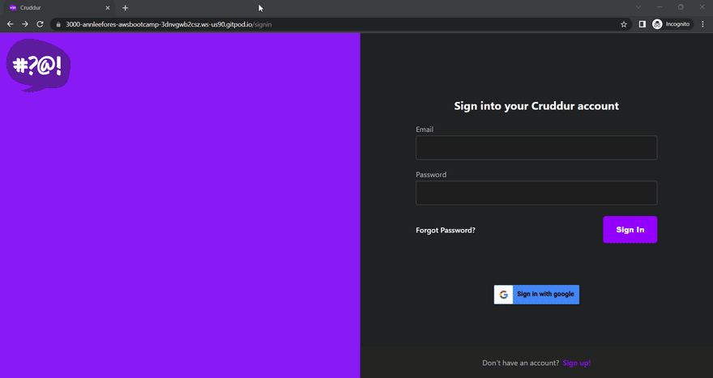
Task: Click the Incognito profile indicator
Action: (x=671, y=24)
